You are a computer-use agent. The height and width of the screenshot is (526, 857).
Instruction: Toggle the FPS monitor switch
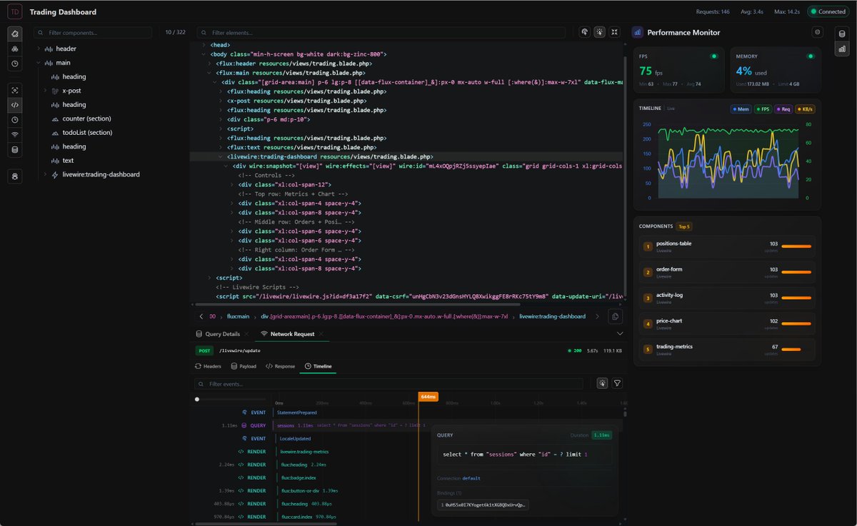coord(713,56)
